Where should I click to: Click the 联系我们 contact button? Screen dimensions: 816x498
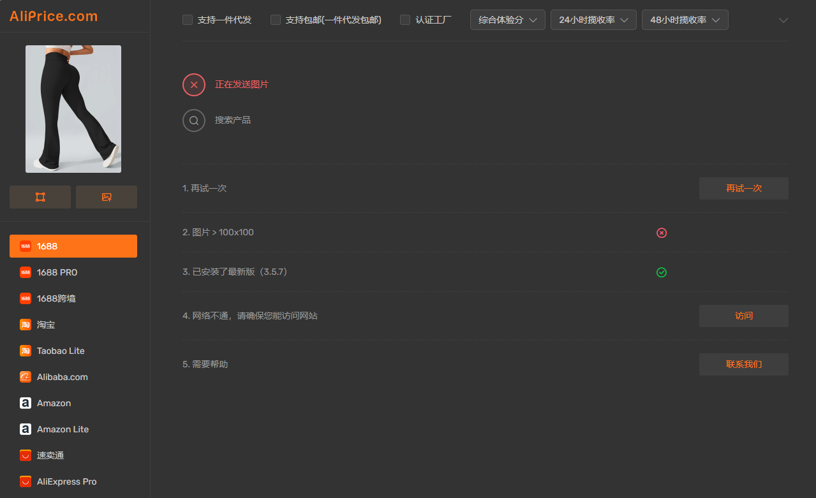[743, 365]
